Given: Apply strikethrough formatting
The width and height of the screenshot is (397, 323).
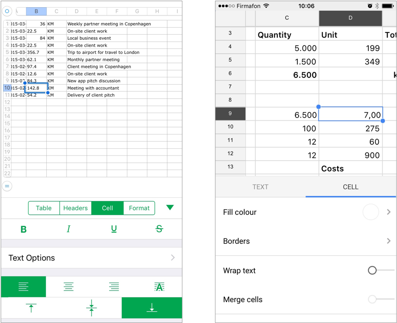Looking at the screenshot, I should [x=159, y=229].
